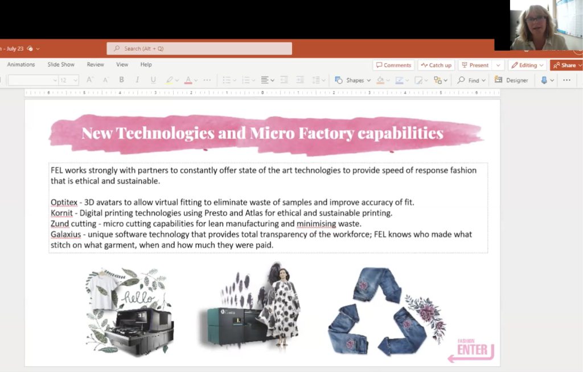Image resolution: width=583 pixels, height=372 pixels.
Task: Toggle underline formatting
Action: pos(153,80)
